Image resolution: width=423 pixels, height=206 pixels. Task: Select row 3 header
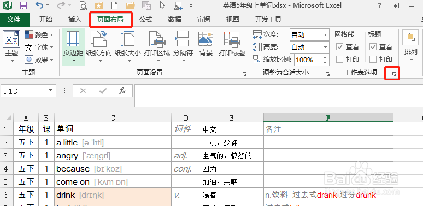(x=7, y=156)
